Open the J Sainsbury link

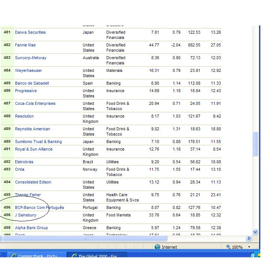pos(25,215)
